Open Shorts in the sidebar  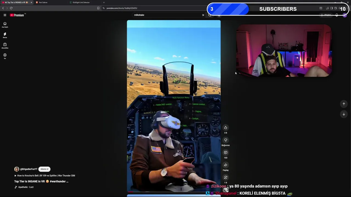[5, 35]
